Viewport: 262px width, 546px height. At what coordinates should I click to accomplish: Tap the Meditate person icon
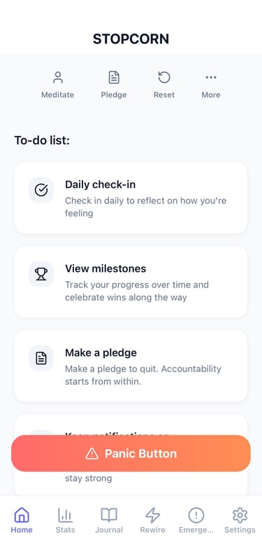[57, 77]
